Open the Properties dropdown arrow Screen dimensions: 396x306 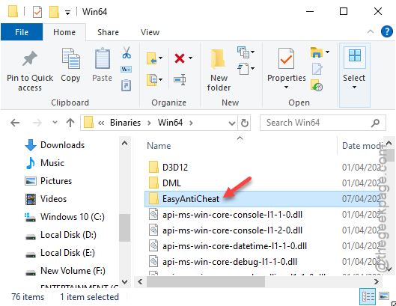(286, 87)
